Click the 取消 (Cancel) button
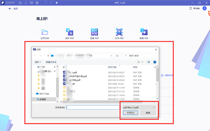210x131 pixels. 148,113
